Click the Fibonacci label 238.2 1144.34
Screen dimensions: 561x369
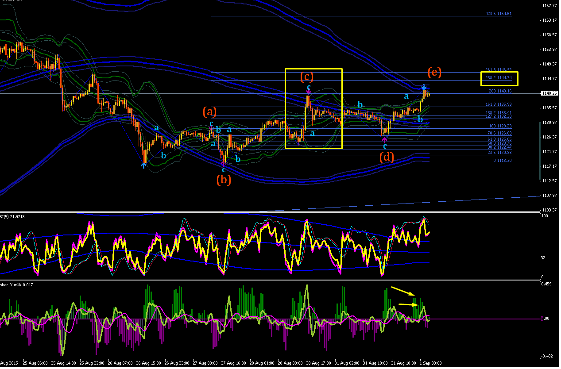point(499,78)
